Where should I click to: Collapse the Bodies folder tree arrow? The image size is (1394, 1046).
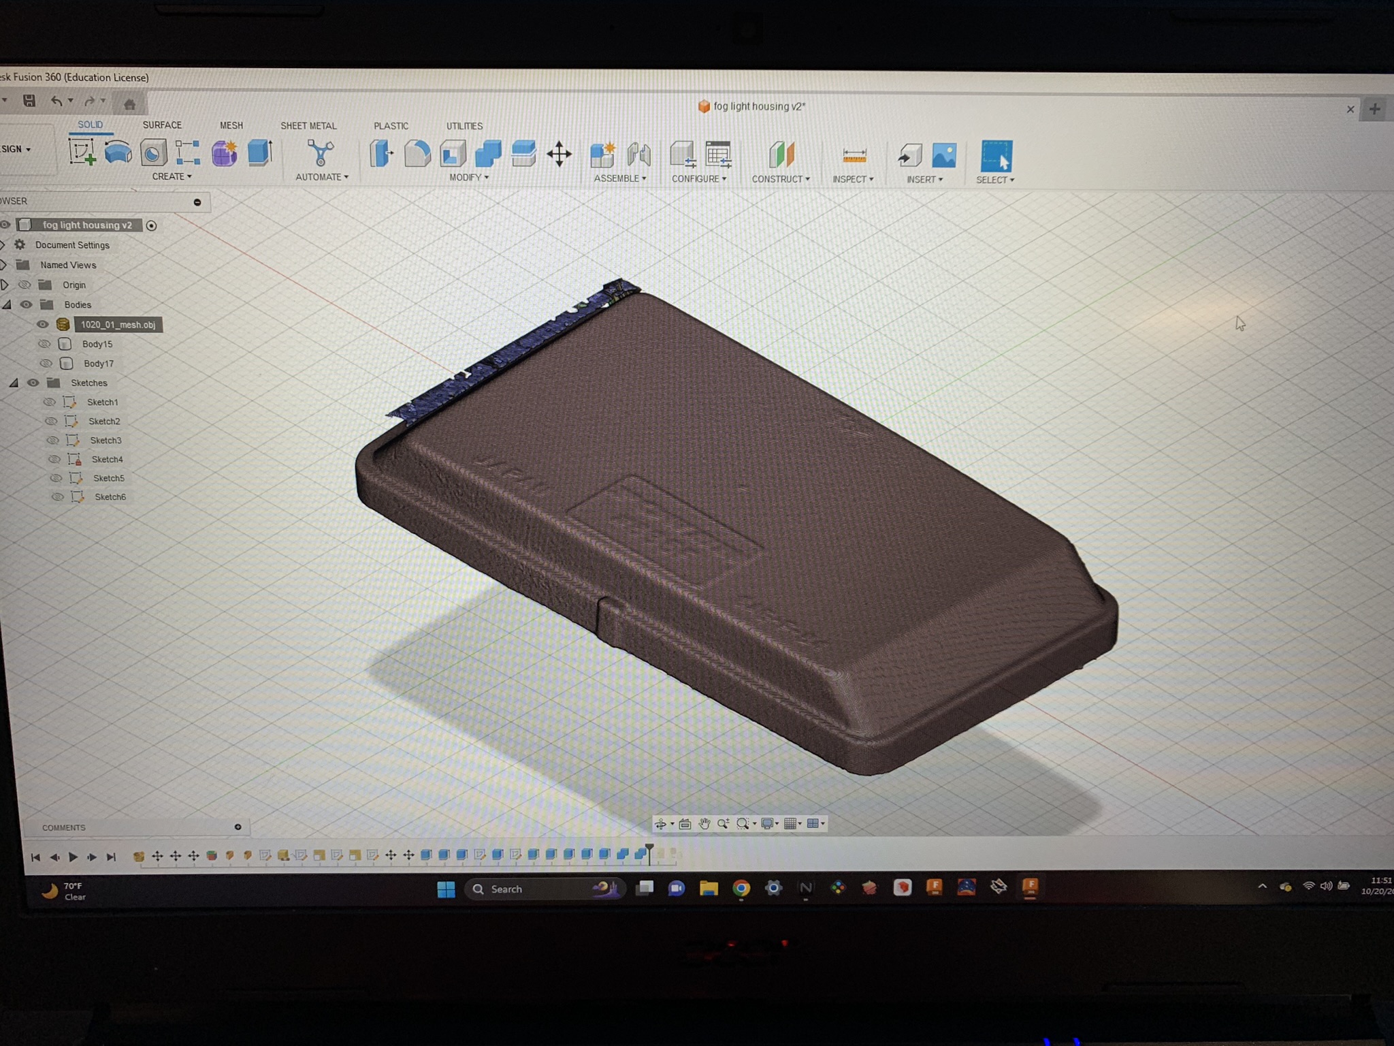7,304
